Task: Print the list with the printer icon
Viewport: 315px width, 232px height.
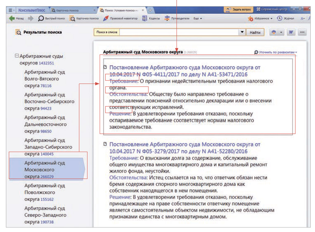Action: (273, 32)
